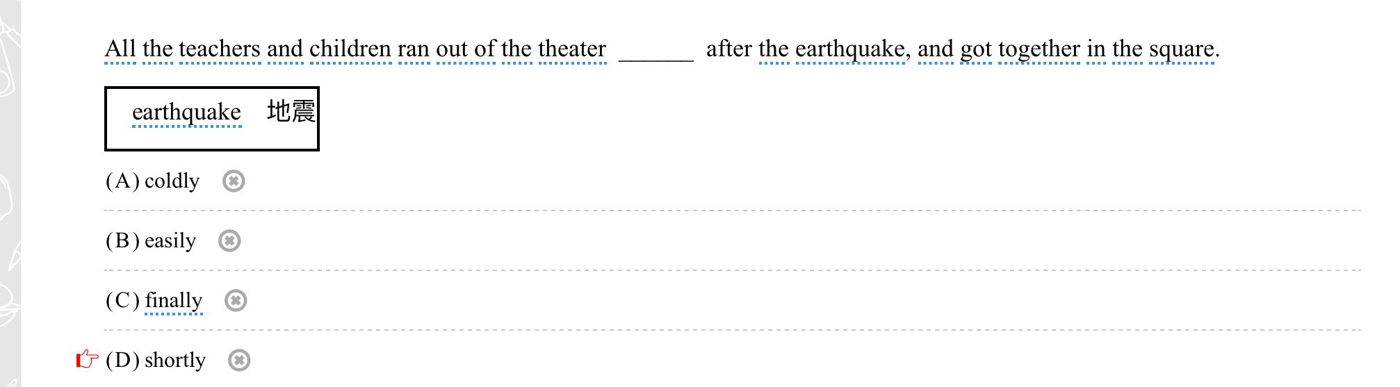Screen dimensions: 1400x387
Task: Click the underlined word finally in option C
Action: coord(174,300)
